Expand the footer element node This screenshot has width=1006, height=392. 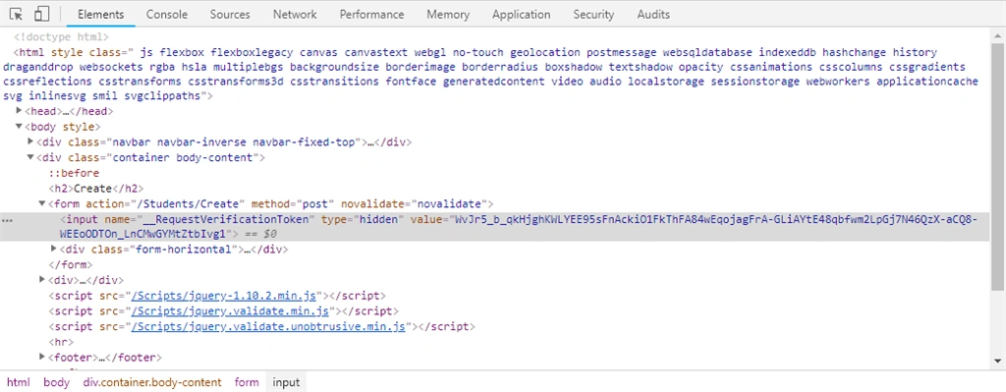point(42,357)
